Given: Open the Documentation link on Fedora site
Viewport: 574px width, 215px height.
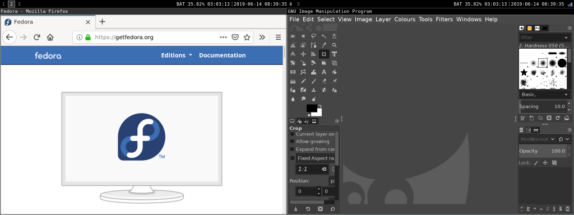Looking at the screenshot, I should tap(222, 55).
